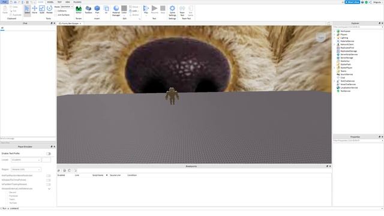Toggle the first policy switch below Region
This screenshot has height=216, width=384.
49,176
